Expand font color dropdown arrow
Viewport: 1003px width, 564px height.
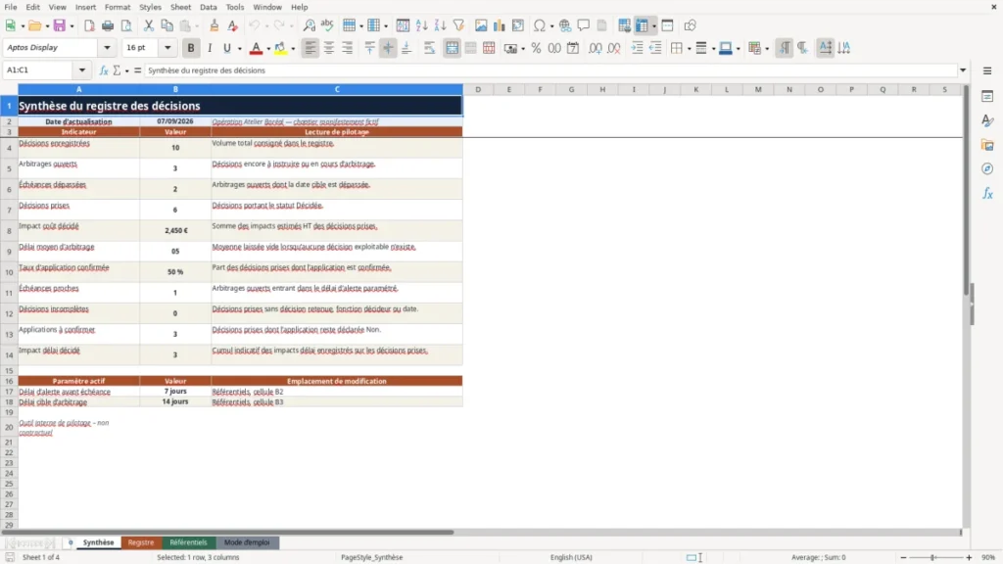click(x=268, y=48)
